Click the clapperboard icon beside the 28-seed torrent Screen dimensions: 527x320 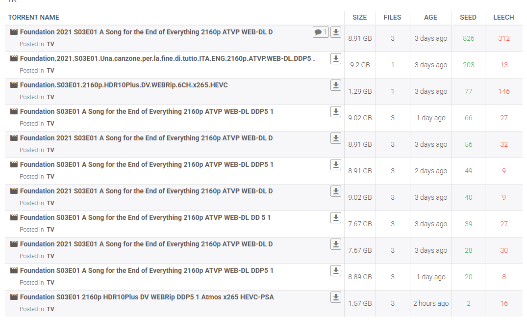pyautogui.click(x=14, y=244)
